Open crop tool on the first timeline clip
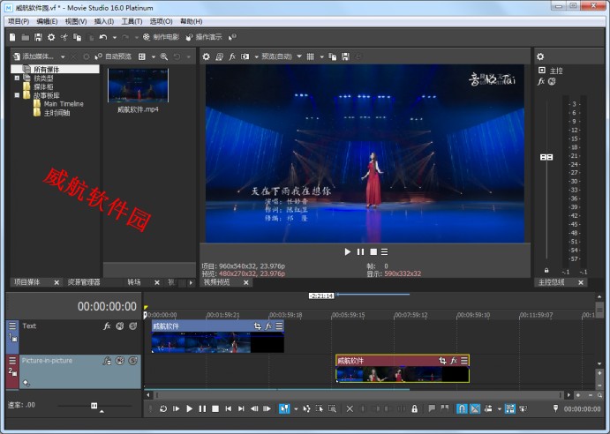610x434 pixels. coord(258,325)
